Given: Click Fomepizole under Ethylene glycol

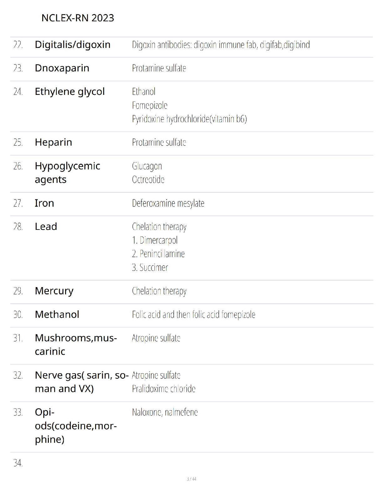Looking at the screenshot, I should (x=150, y=105).
